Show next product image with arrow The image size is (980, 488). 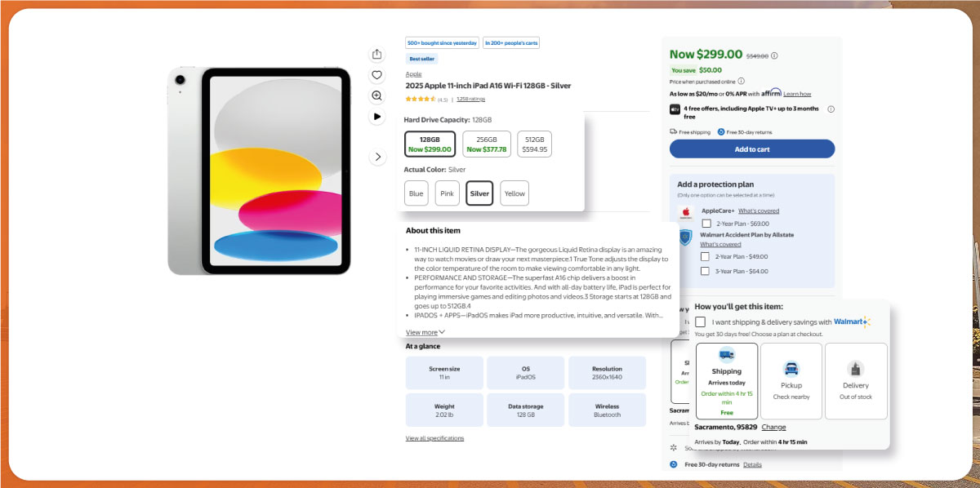(x=377, y=157)
